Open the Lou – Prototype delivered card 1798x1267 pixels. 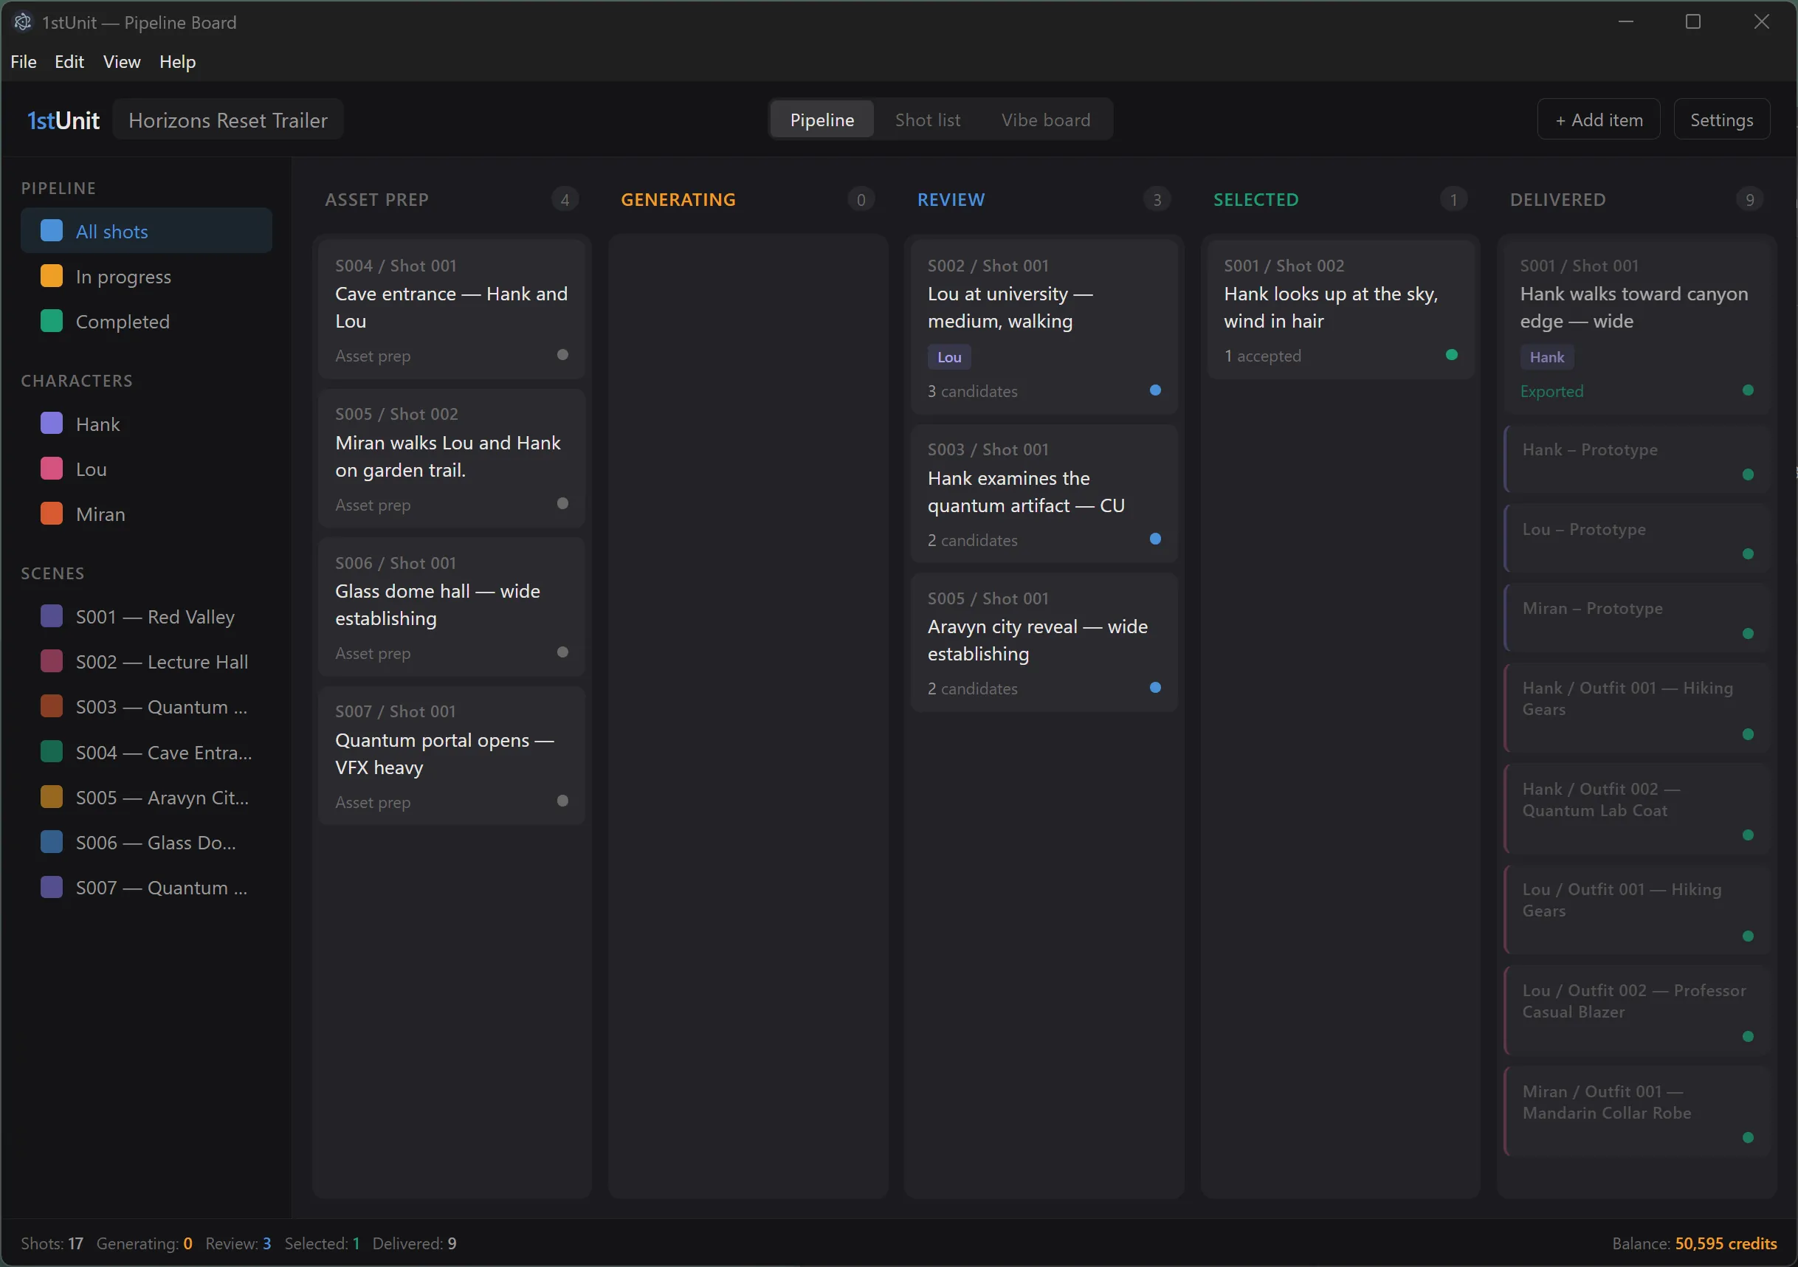click(x=1636, y=539)
